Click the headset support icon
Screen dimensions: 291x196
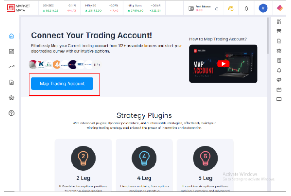tap(231, 9)
